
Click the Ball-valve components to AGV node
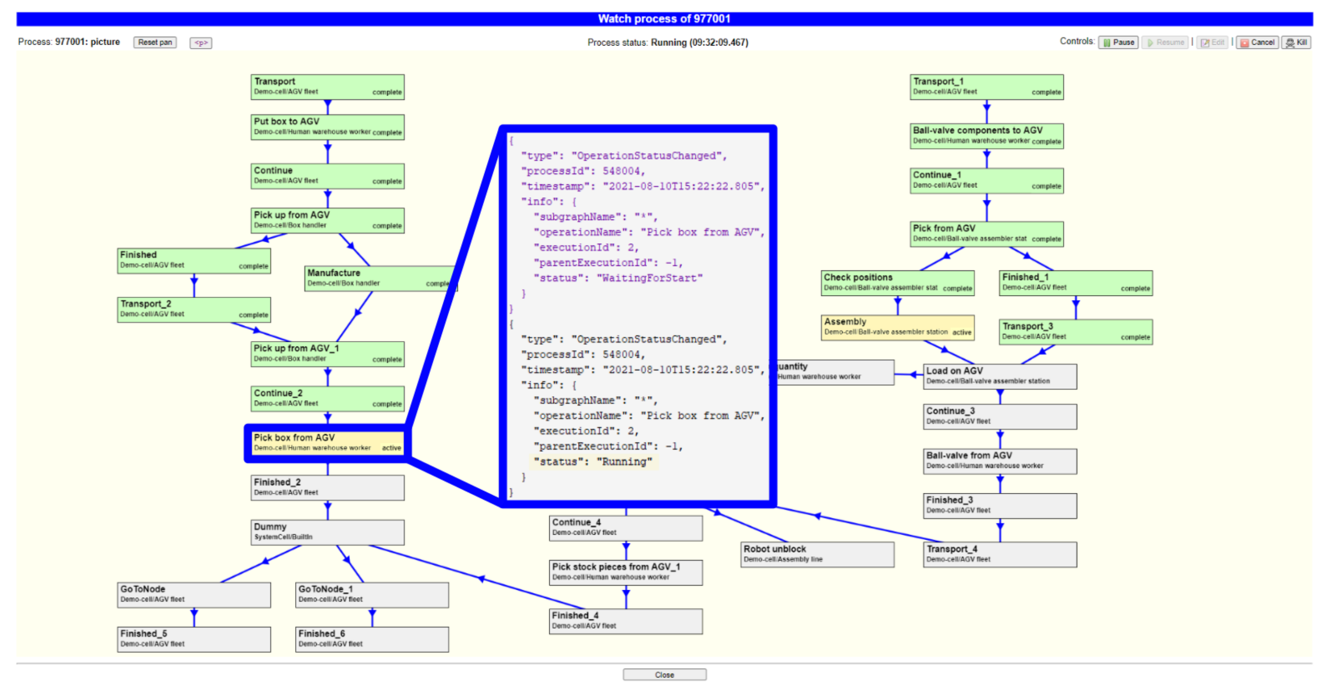(x=986, y=136)
